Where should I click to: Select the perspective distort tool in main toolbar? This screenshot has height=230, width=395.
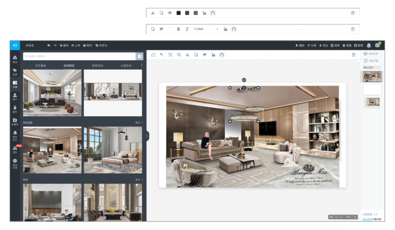(153, 55)
